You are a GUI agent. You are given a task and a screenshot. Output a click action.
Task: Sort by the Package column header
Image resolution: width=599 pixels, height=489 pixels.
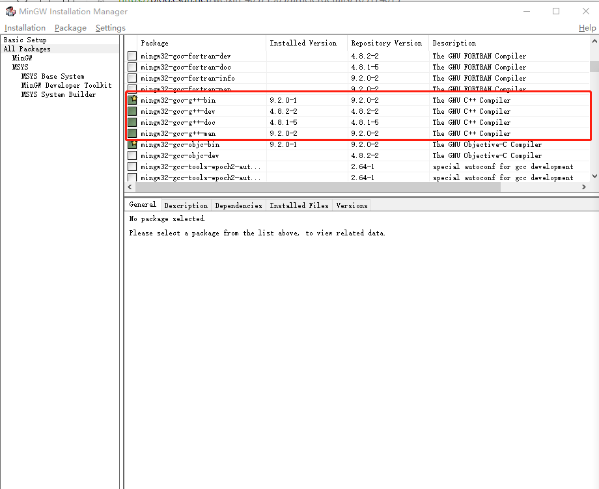pos(202,43)
